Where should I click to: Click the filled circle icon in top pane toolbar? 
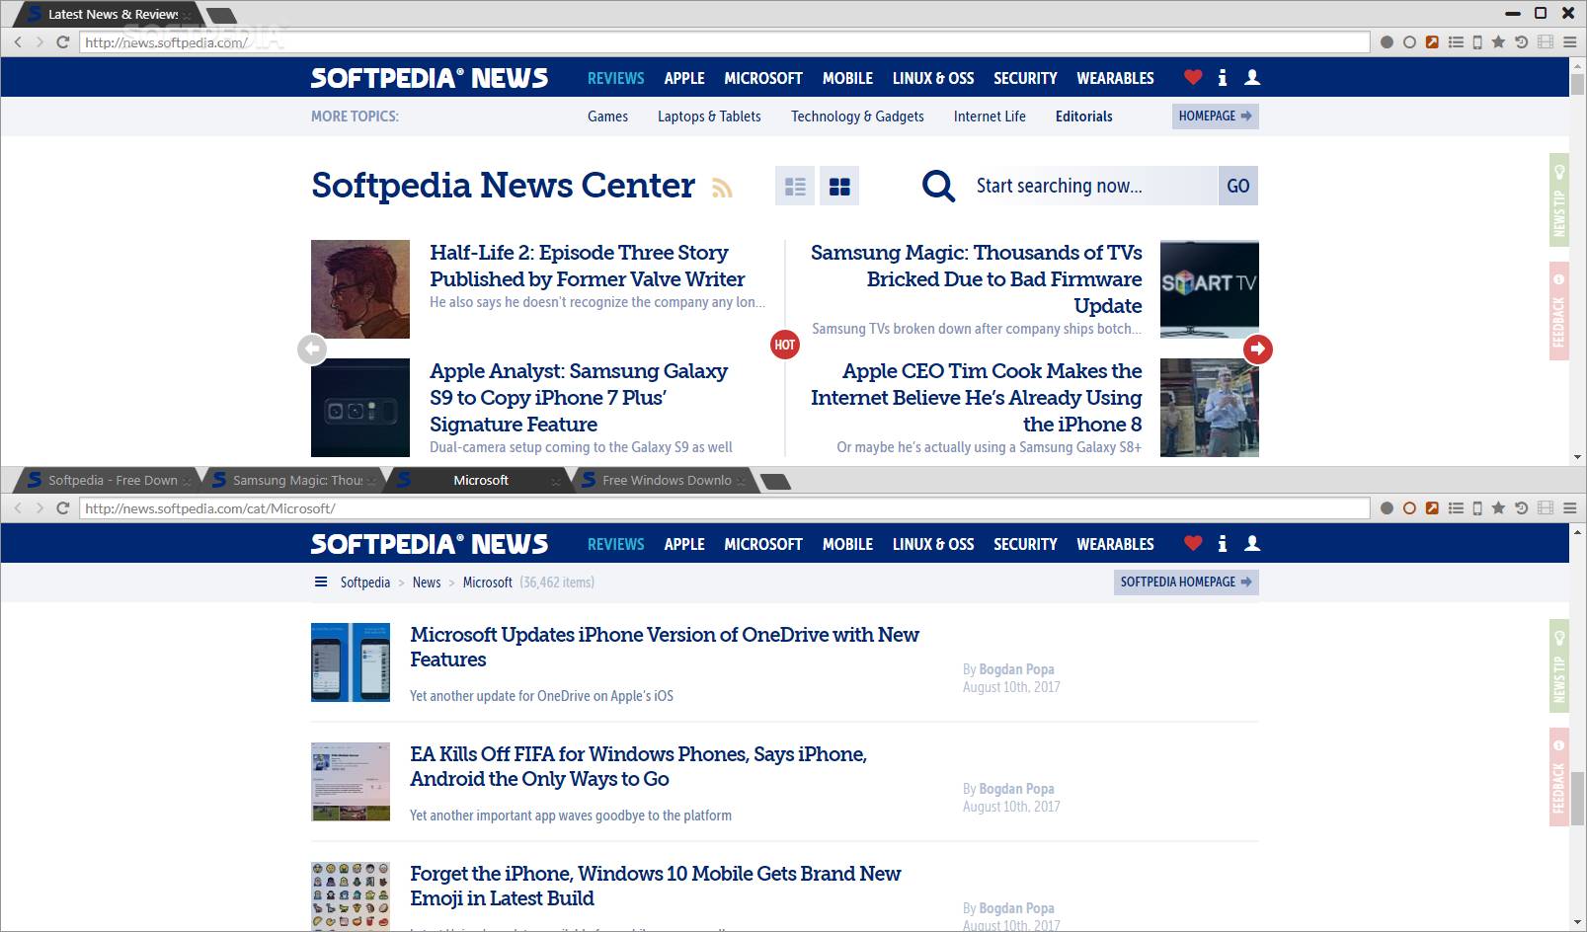click(x=1387, y=42)
